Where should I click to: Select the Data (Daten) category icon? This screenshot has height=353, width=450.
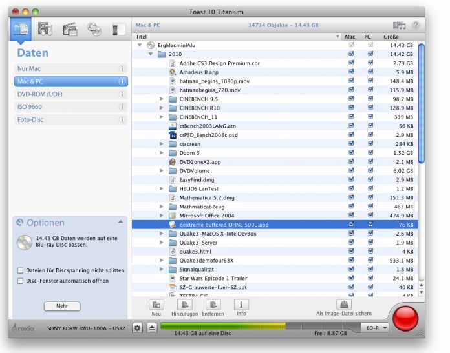[x=21, y=30]
